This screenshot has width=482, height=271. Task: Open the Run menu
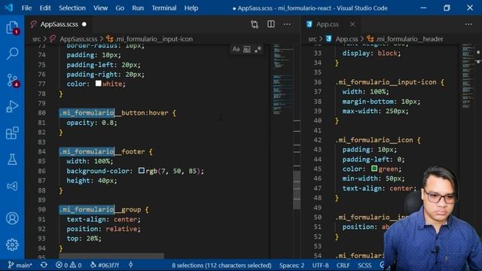138,8
